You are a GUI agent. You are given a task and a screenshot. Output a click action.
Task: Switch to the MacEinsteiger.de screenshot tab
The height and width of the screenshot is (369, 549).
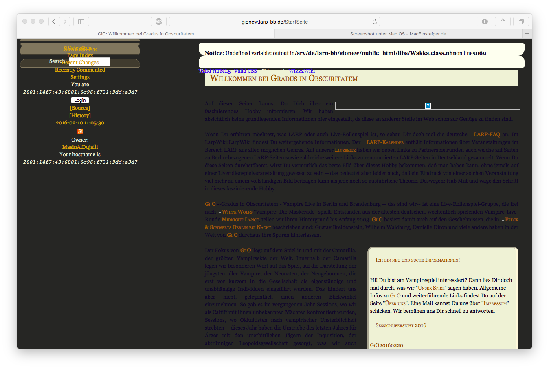click(398, 34)
